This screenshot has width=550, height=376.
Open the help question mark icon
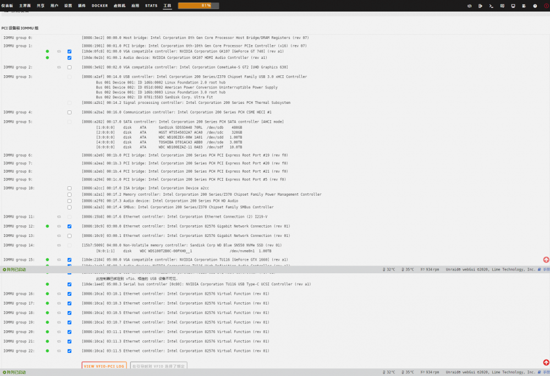(535, 6)
